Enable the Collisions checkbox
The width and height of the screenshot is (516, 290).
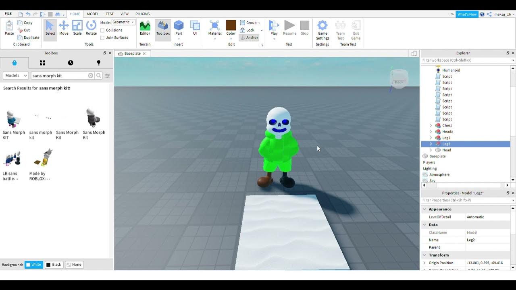102,30
